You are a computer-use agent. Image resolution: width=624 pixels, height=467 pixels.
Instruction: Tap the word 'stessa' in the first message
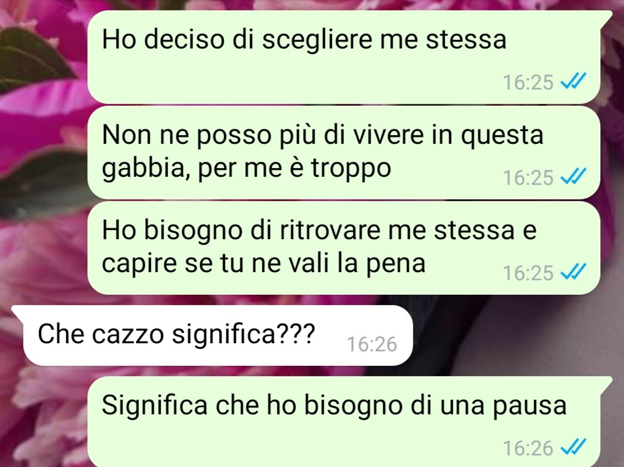(x=466, y=40)
